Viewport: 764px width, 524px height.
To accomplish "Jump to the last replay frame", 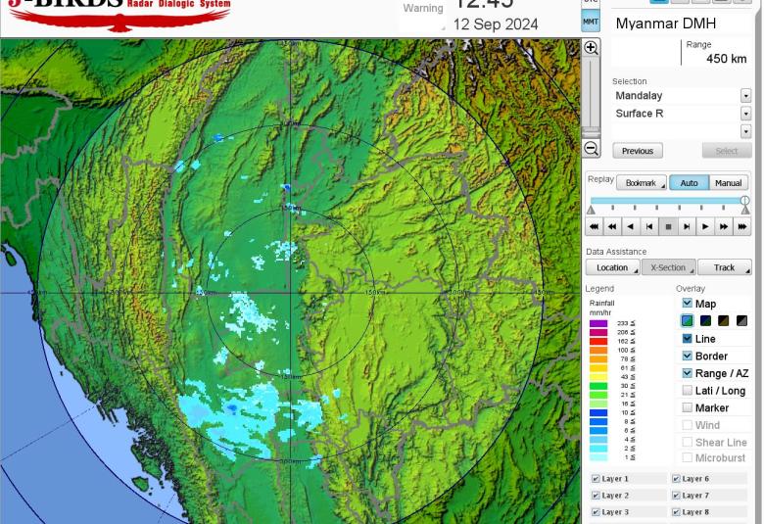I will click(x=742, y=226).
